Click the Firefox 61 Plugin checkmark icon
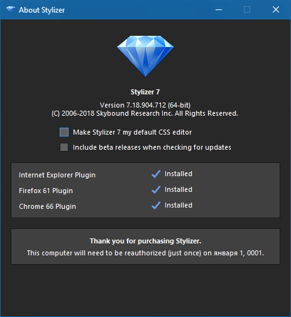Screen dimensions: 291x317 156,189
